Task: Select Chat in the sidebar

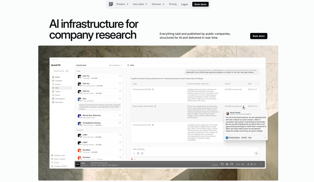Action: 61,88
